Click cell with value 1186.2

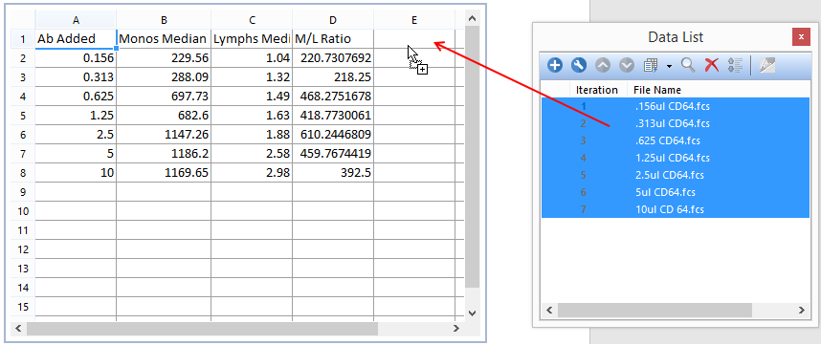tap(164, 154)
